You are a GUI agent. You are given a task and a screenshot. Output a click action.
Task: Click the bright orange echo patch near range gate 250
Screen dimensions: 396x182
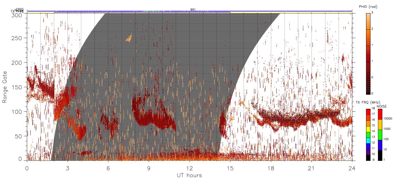click(x=129, y=38)
